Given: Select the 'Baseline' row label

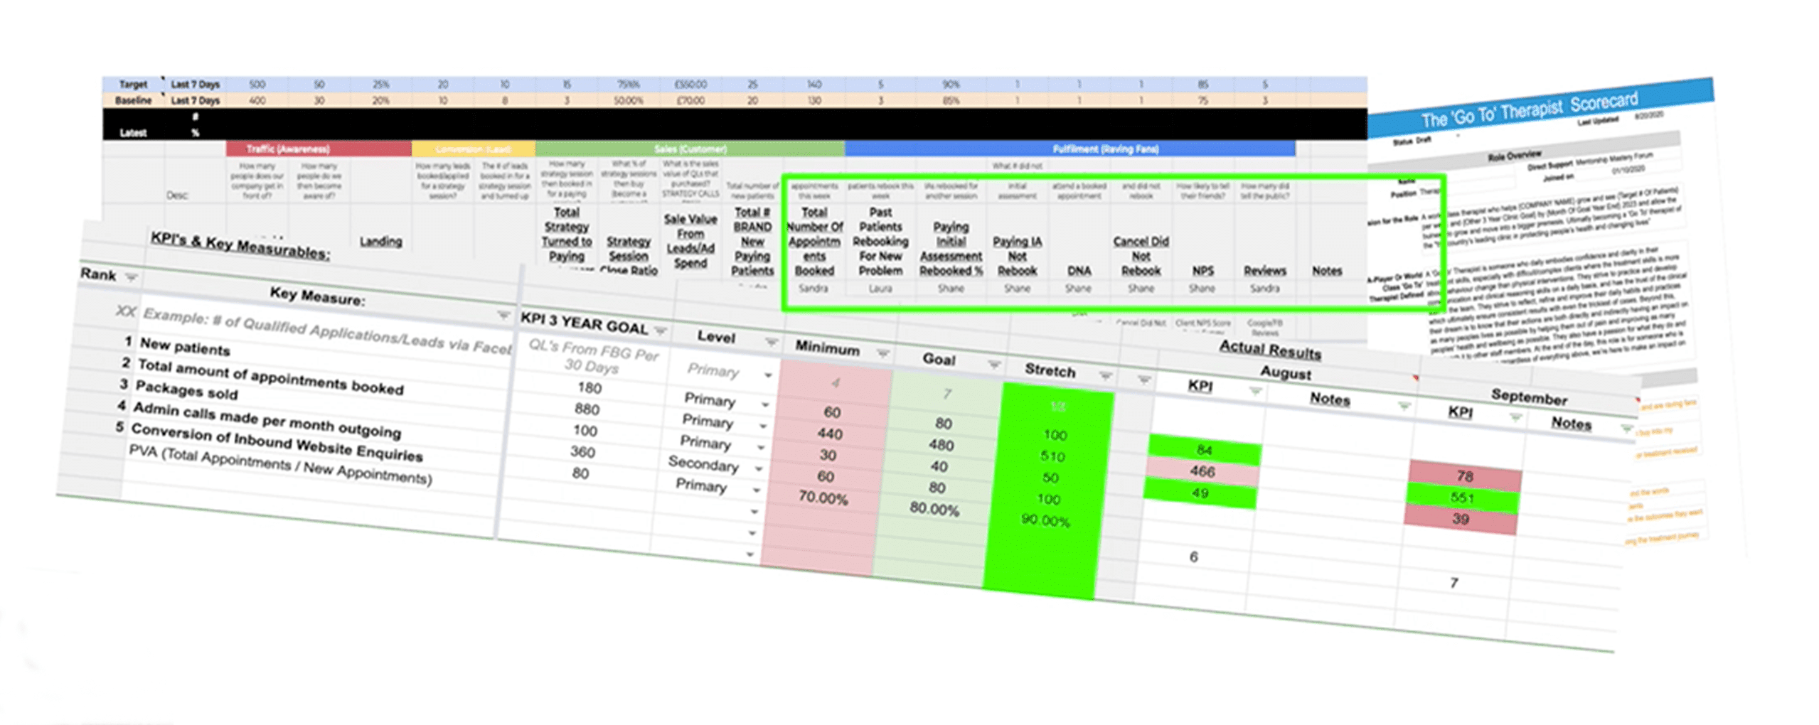Looking at the screenshot, I should coord(133,100).
